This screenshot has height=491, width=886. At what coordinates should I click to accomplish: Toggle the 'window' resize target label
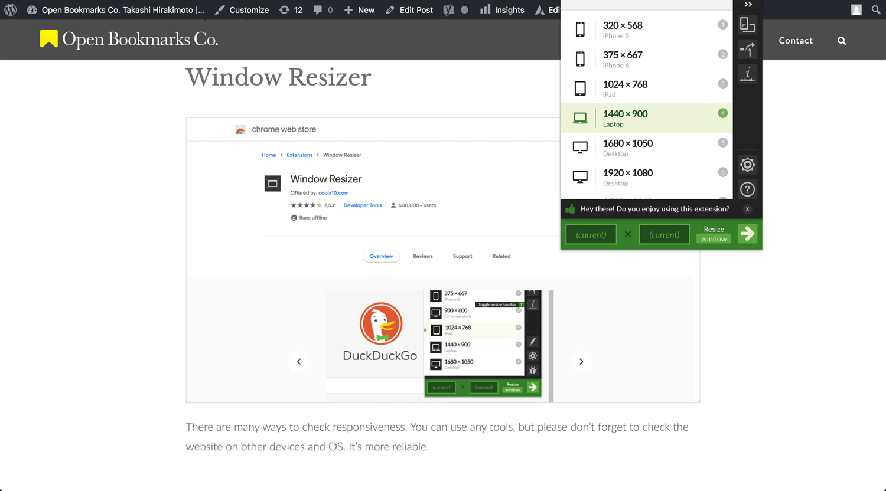tap(714, 239)
